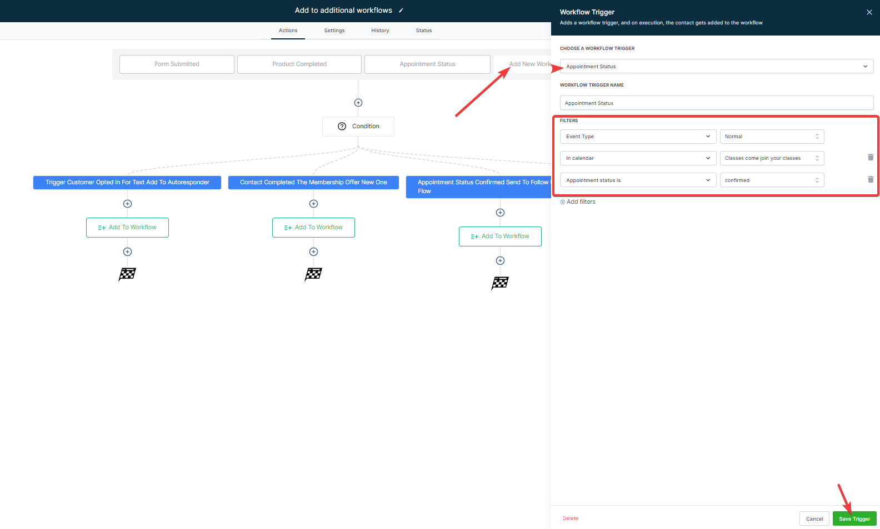
Task: Click plus under Appointment Status Confirmed branch
Action: (500, 213)
